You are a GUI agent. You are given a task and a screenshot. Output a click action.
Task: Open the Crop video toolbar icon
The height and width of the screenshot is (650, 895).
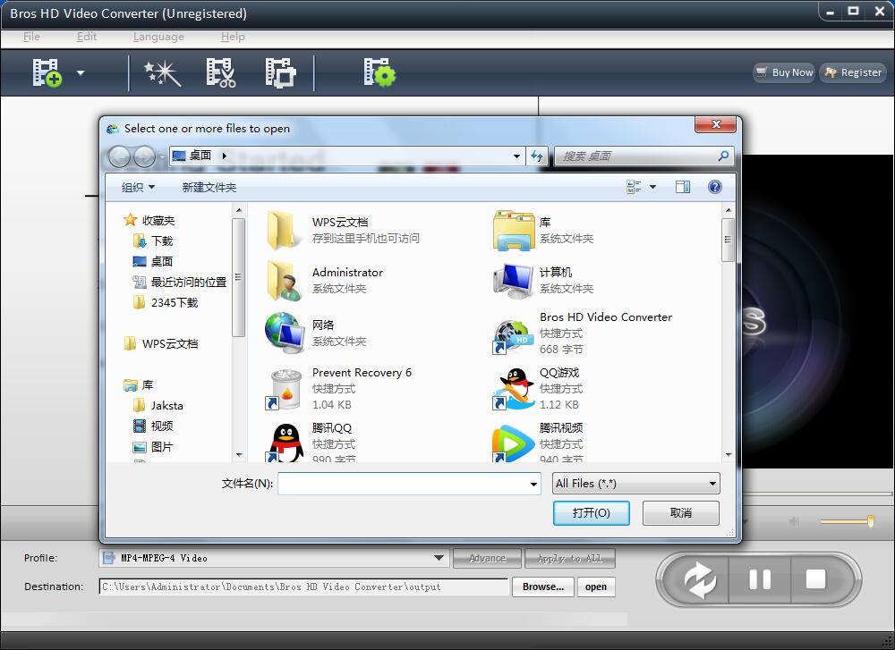coord(280,72)
